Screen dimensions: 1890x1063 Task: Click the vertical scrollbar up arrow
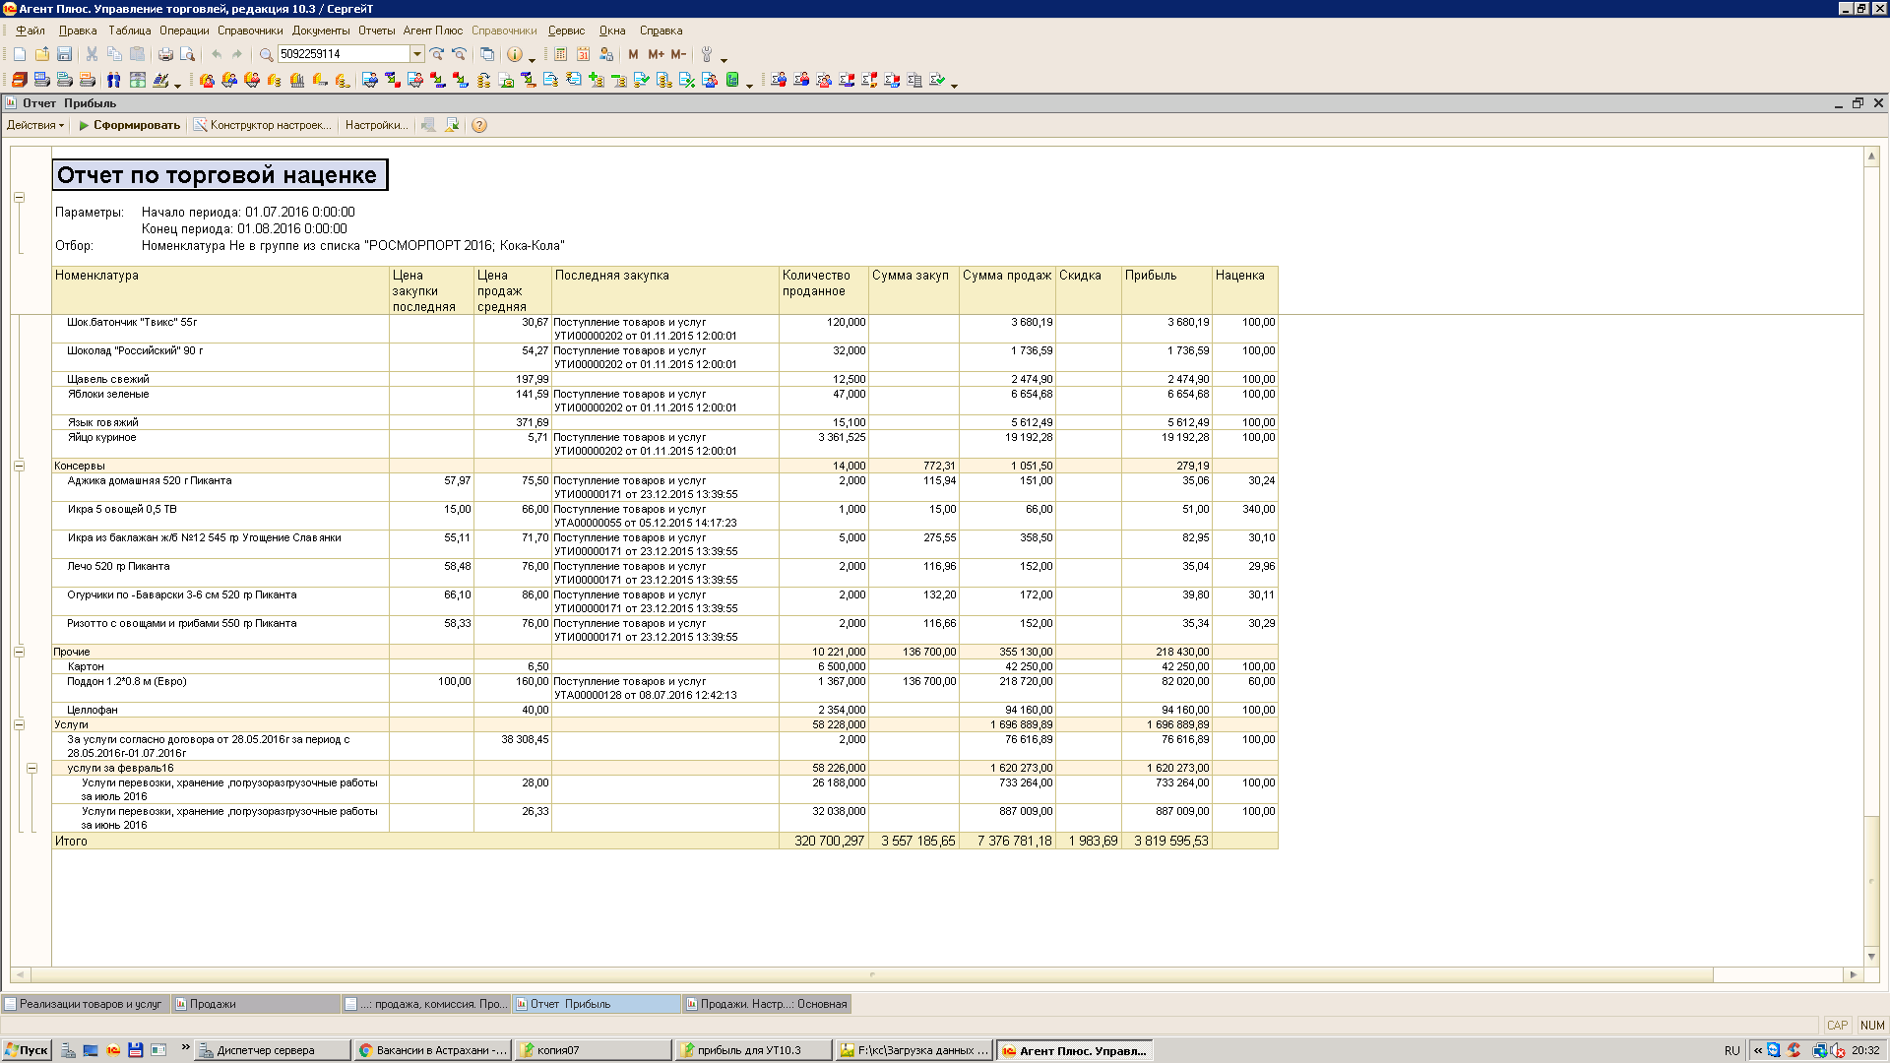[1871, 156]
